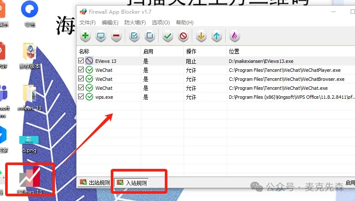Click Firewall App Blocker title bar icon

coord(83,12)
